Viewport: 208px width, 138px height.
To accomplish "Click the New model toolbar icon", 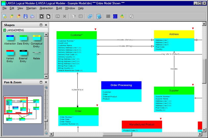I will coord(5,16).
